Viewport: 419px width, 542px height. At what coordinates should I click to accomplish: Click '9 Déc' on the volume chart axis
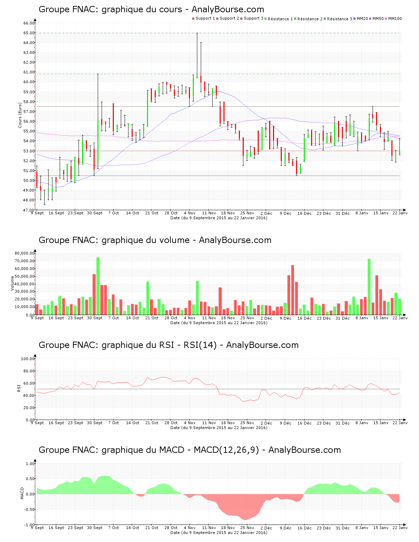tap(285, 318)
